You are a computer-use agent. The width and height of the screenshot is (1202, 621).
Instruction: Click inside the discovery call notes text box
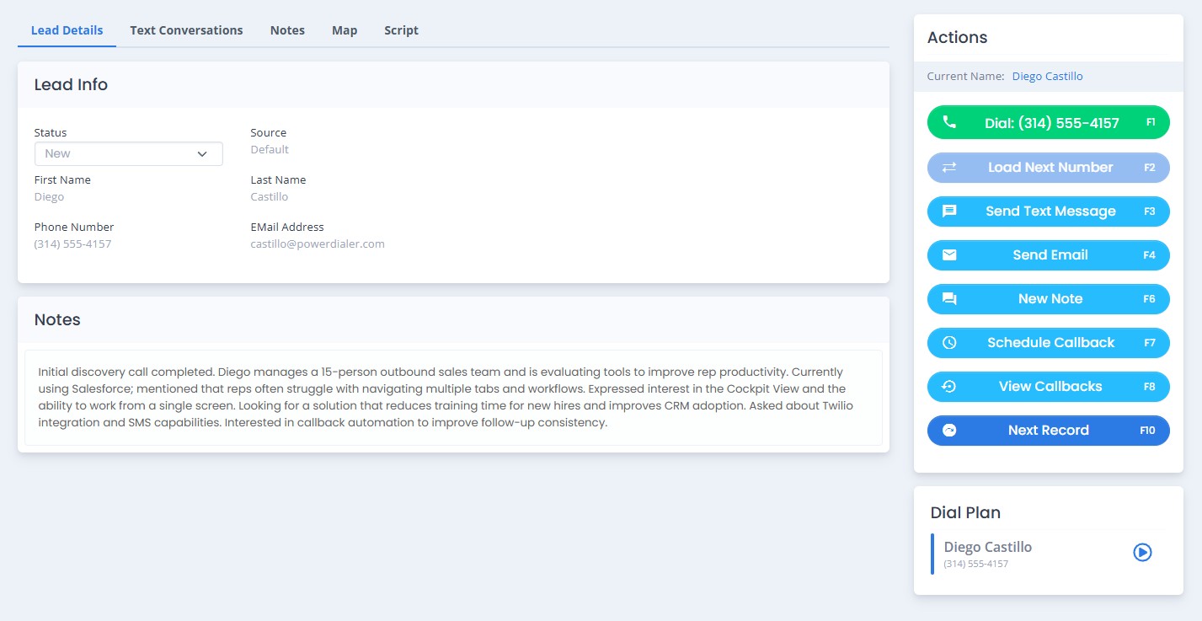pyautogui.click(x=453, y=398)
